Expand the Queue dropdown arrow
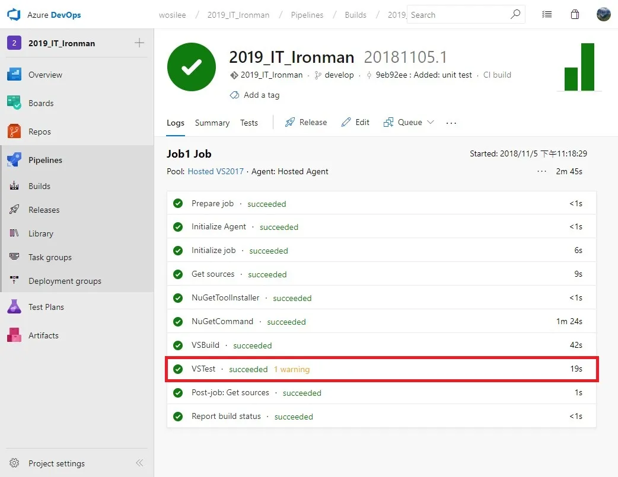 pos(431,122)
